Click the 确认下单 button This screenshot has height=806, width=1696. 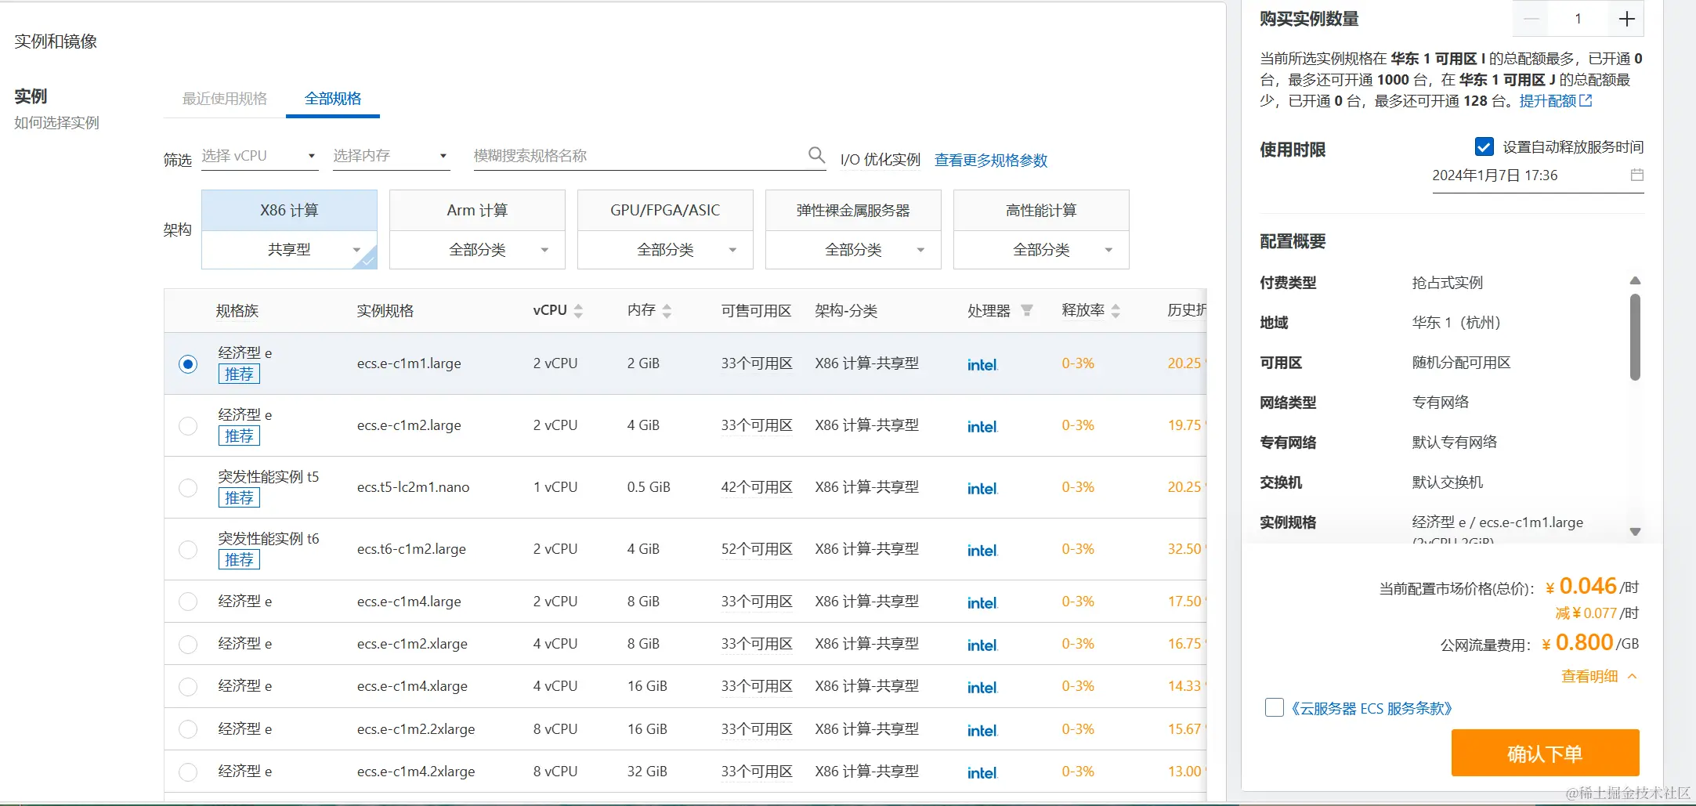point(1545,753)
